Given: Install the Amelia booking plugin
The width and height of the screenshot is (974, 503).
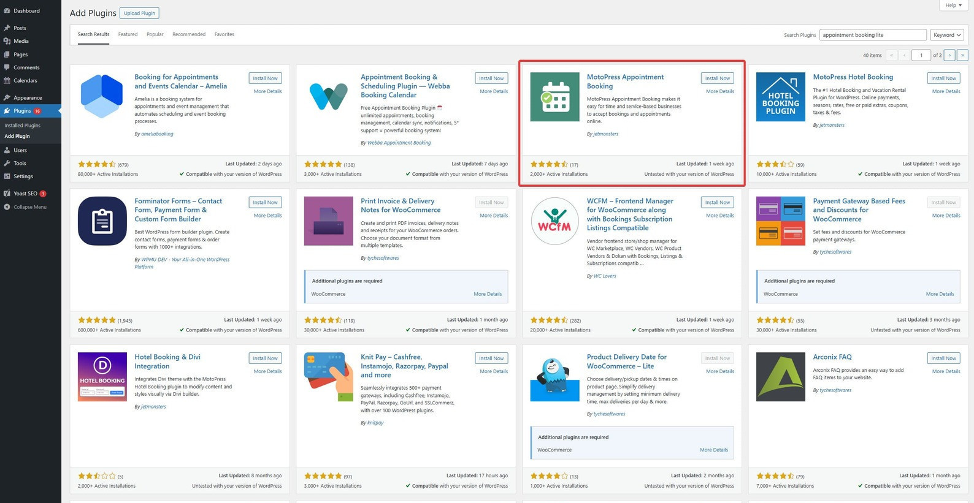Looking at the screenshot, I should point(265,78).
